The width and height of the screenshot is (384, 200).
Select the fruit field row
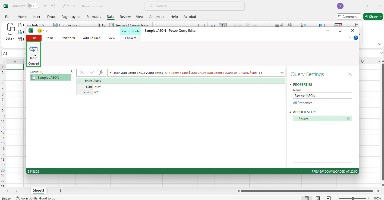(x=181, y=81)
